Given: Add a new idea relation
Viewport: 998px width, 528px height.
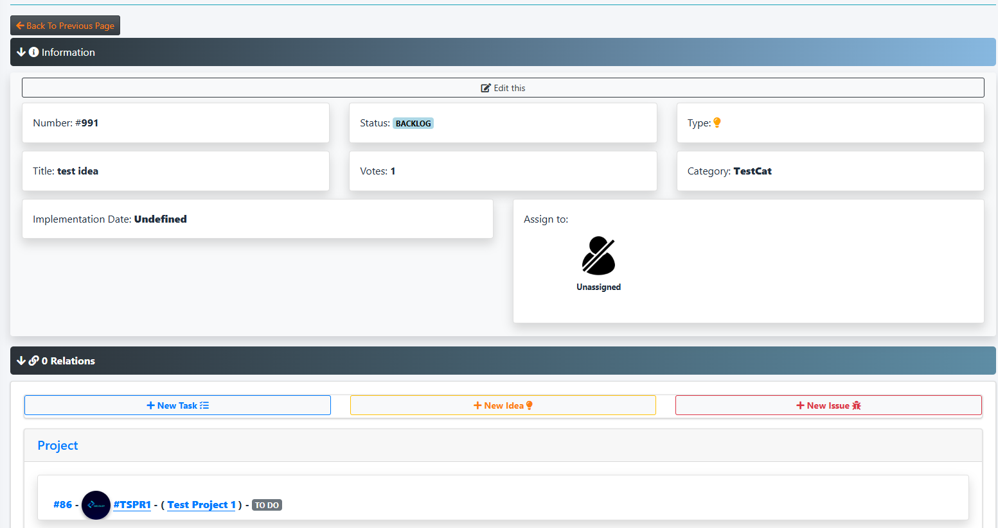Looking at the screenshot, I should pos(503,405).
